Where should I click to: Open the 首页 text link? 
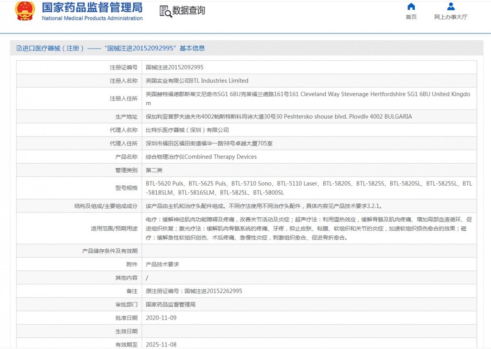click(x=411, y=17)
